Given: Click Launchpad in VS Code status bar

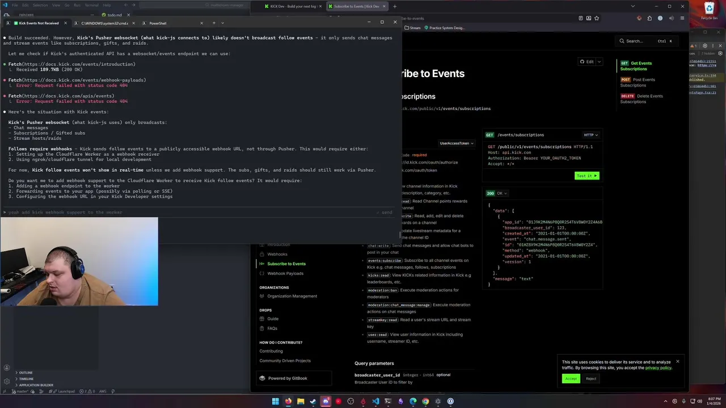Looking at the screenshot, I should pos(64,391).
